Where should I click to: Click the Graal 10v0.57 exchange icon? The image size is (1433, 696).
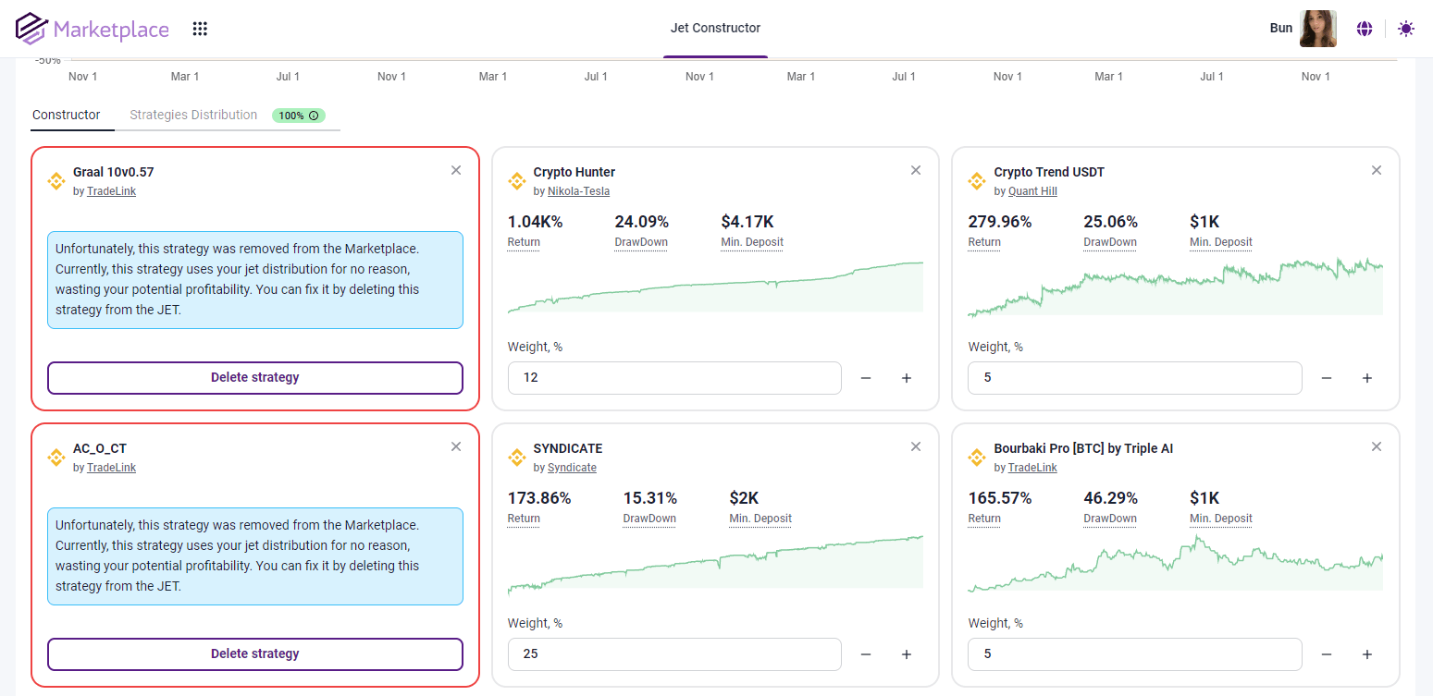pyautogui.click(x=56, y=181)
